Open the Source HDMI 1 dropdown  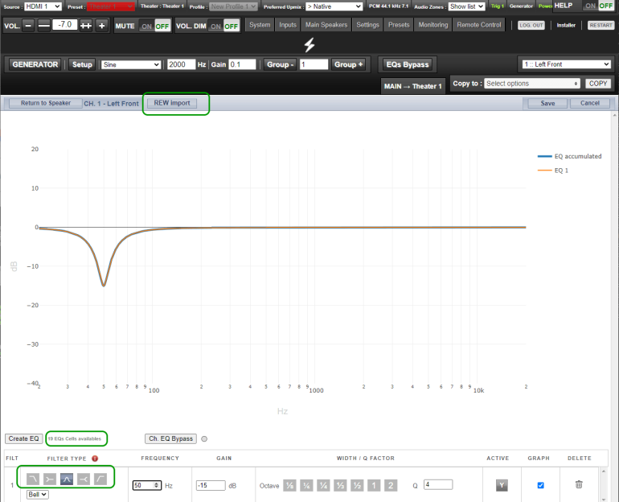[43, 6]
